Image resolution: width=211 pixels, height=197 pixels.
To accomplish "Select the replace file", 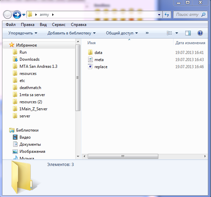I will (101, 67).
